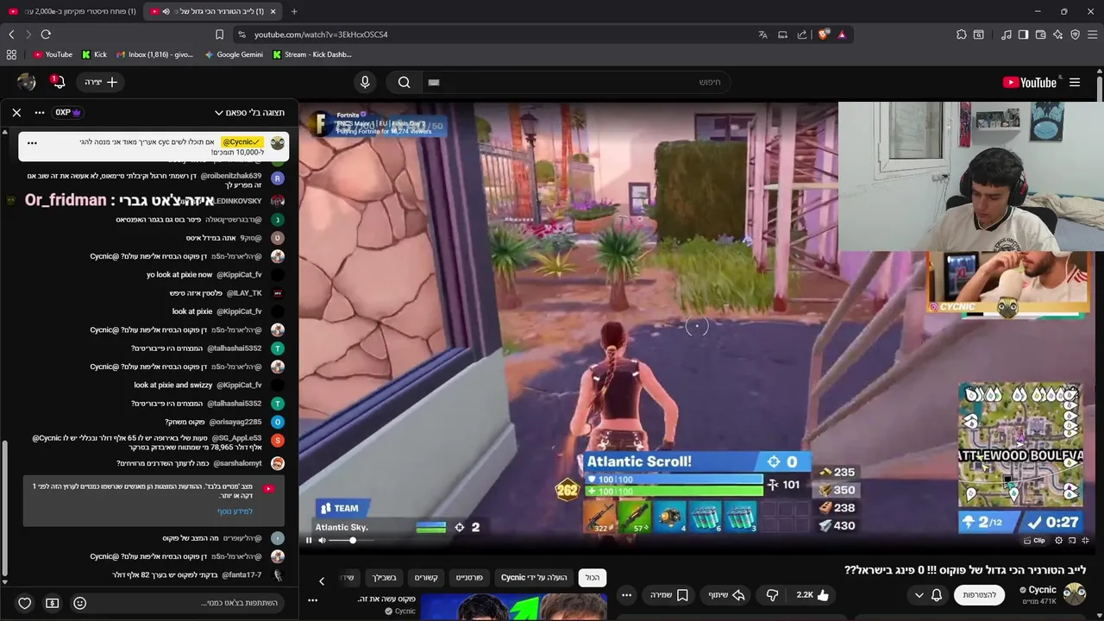The height and width of the screenshot is (621, 1104).
Task: Close the live chat panel
Action: 16,112
